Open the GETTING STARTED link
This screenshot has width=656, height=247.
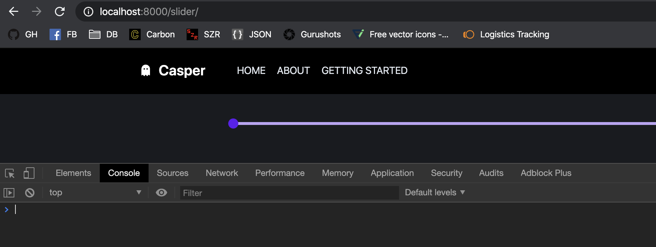365,71
